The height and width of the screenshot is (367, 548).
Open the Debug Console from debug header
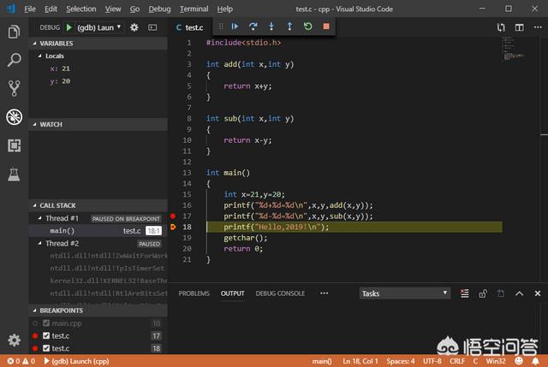[x=152, y=27]
